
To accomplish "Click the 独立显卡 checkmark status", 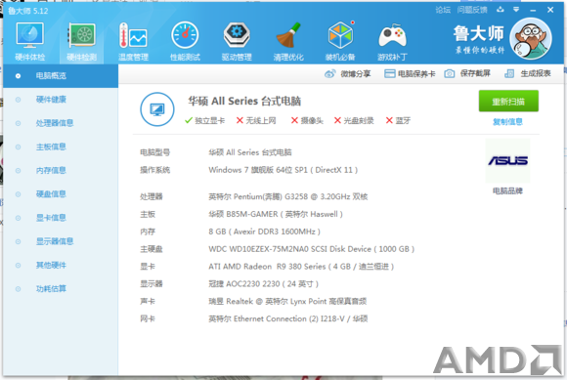I will tap(204, 121).
